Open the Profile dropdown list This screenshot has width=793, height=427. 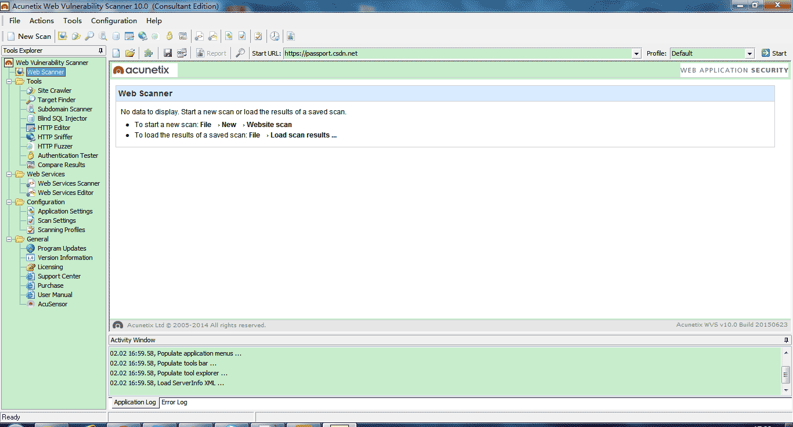[x=749, y=53]
